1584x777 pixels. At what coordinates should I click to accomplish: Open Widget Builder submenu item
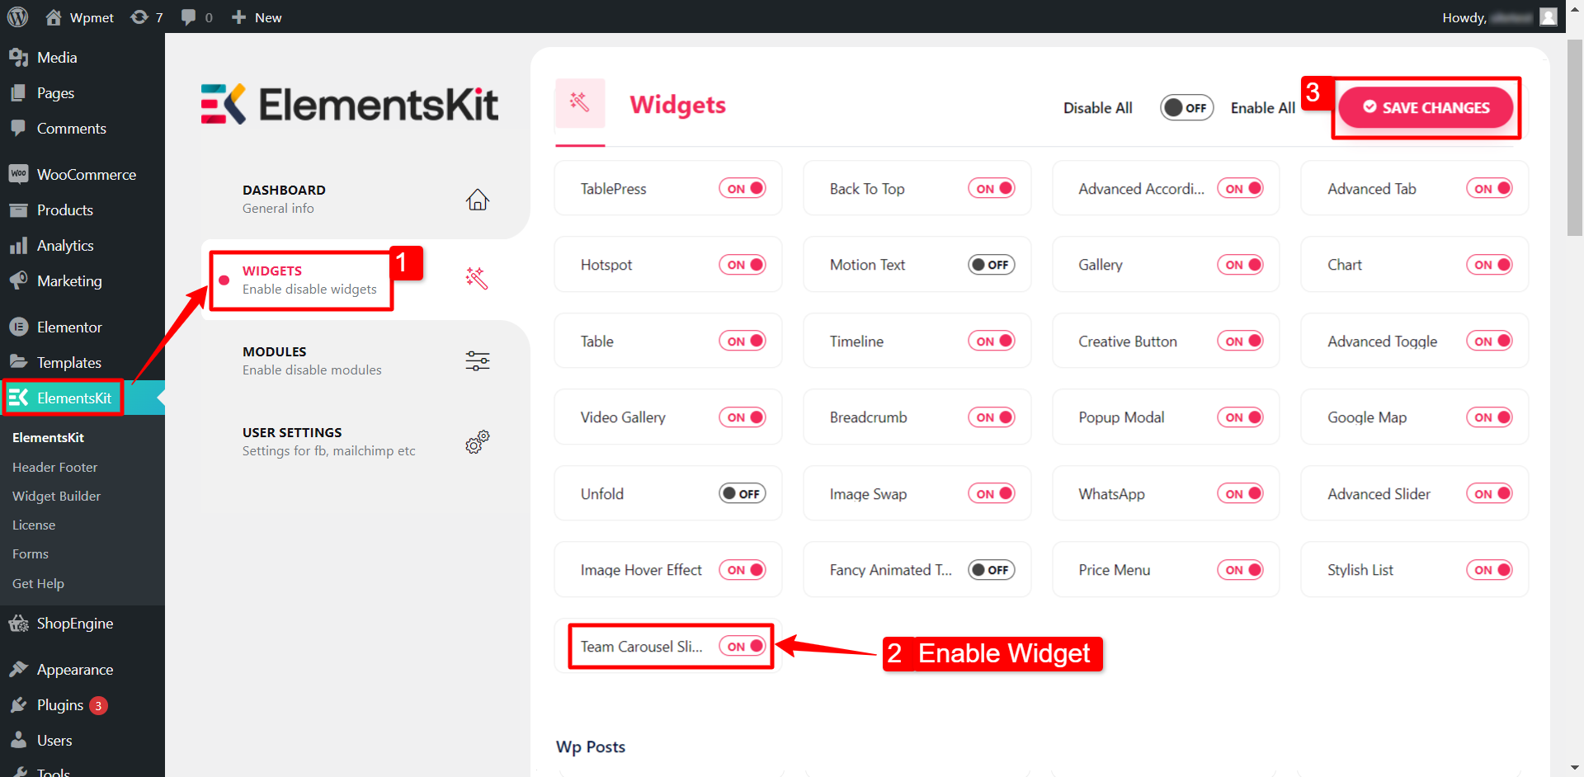[56, 496]
